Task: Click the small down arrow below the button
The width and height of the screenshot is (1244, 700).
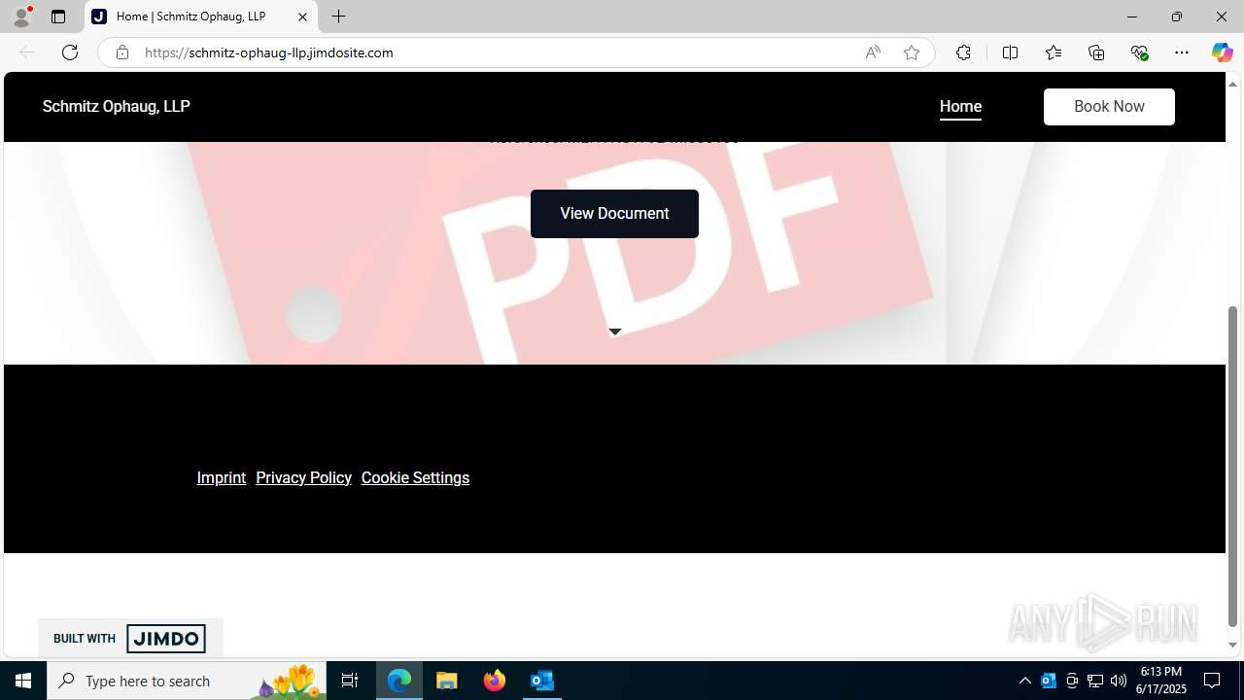Action: point(614,332)
